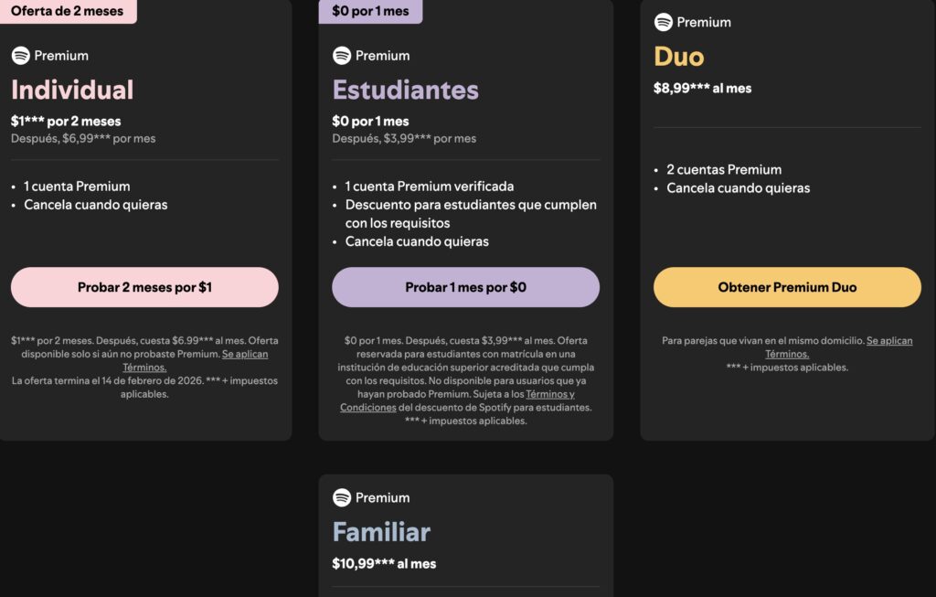Click the Spotify logo in the Familiar card
This screenshot has width=936, height=597.
(342, 497)
